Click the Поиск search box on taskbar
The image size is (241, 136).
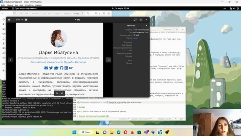tap(86, 132)
